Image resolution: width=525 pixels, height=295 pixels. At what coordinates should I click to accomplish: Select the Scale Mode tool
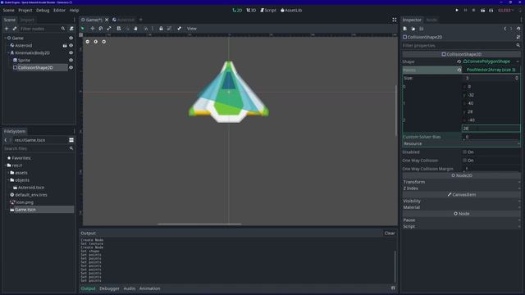click(x=109, y=29)
